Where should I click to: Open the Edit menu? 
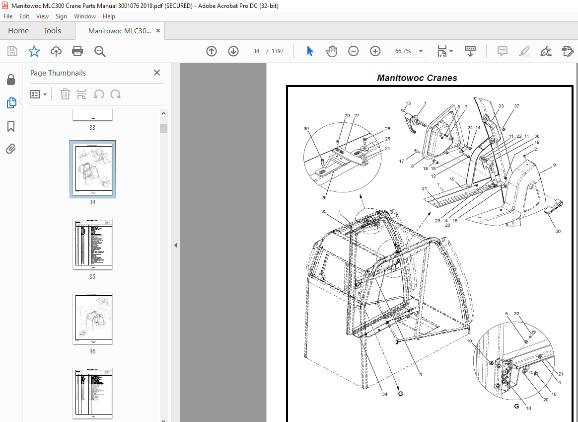(x=24, y=16)
